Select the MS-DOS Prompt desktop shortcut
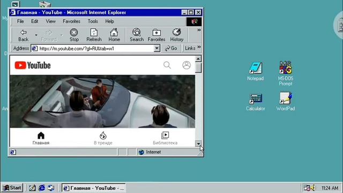 [286, 73]
